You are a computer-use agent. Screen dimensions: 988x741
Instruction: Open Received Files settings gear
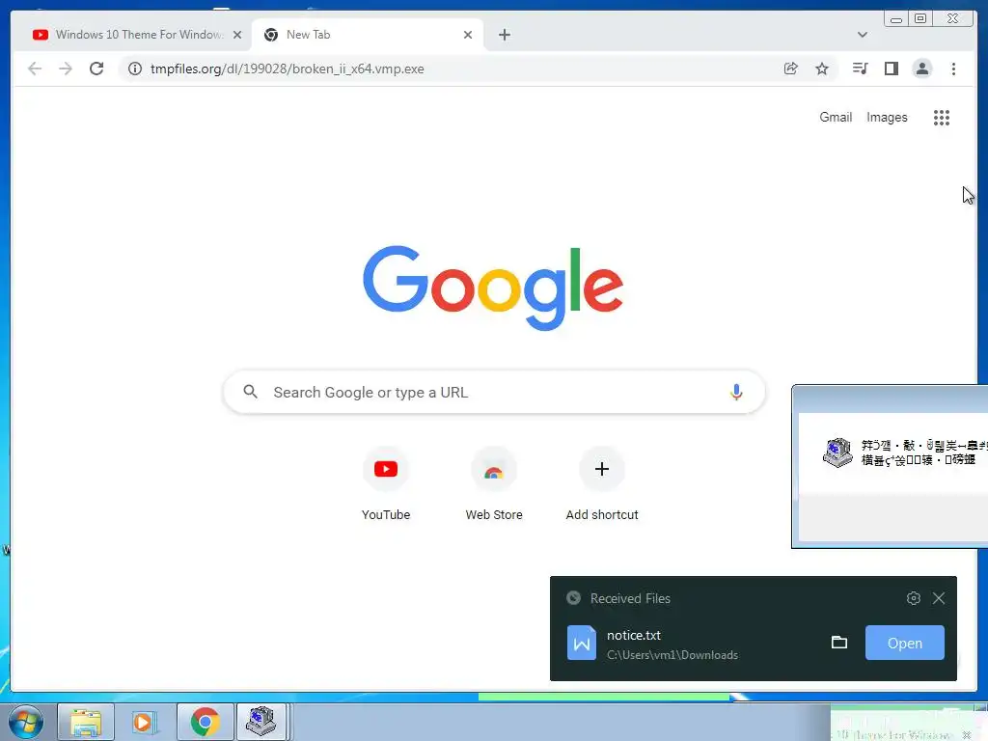913,598
